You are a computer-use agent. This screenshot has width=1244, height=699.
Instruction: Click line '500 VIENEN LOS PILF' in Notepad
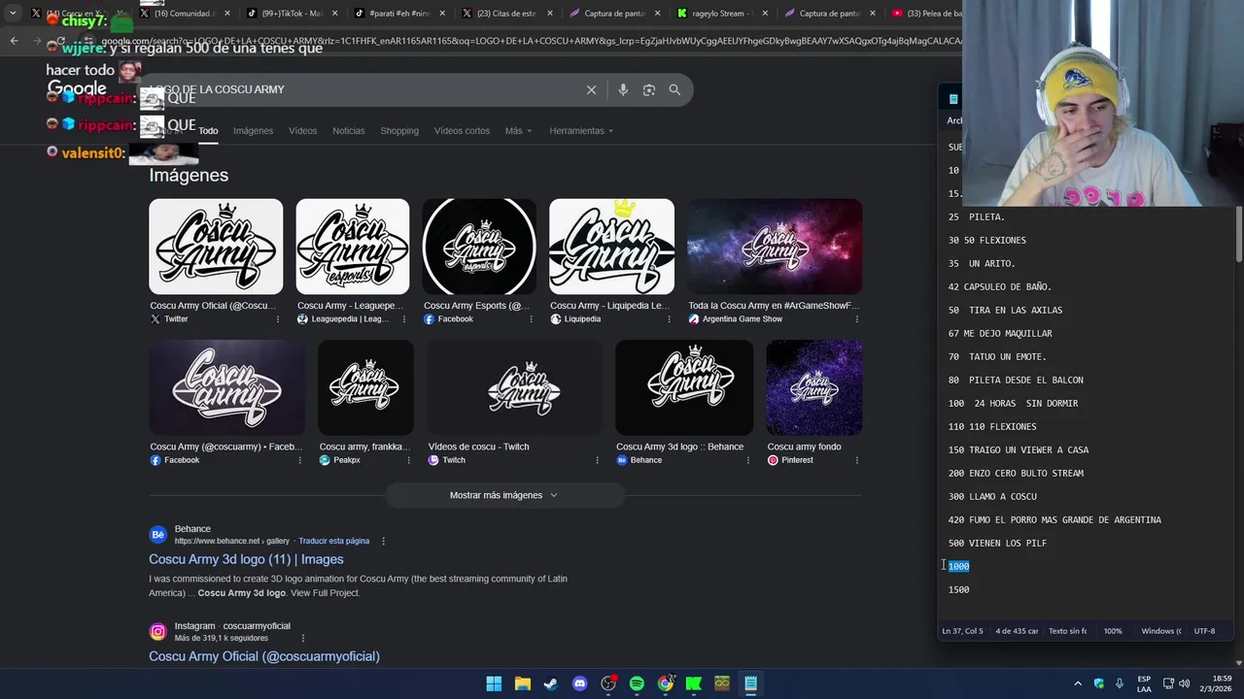(997, 543)
